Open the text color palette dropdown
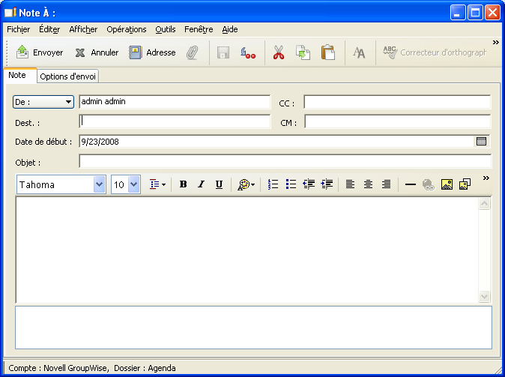 (246, 184)
